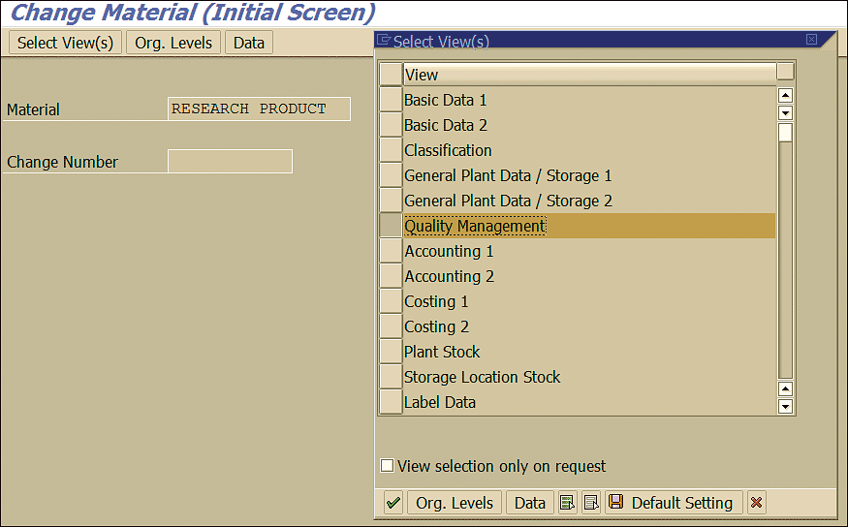Open Org. Levels from the main toolbar
Viewport: 848px width, 527px height.
click(173, 43)
